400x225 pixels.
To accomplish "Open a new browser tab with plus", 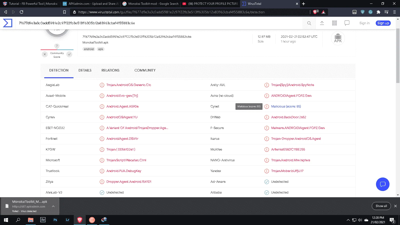I will pos(303,4).
